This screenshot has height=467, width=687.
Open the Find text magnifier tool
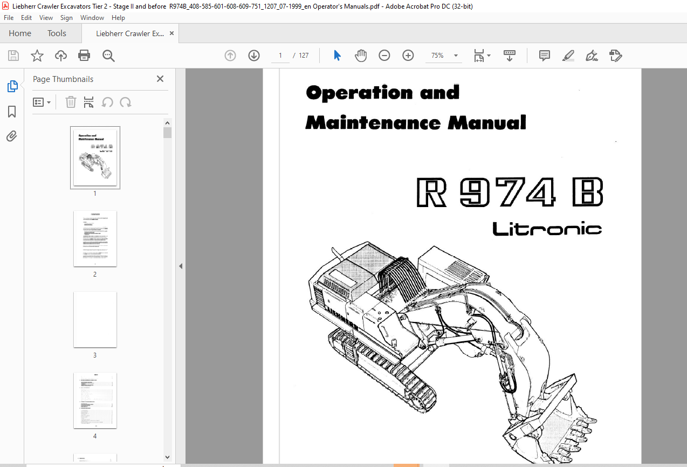click(x=108, y=56)
